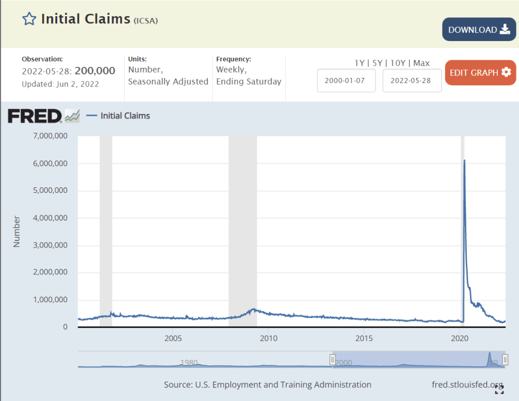Select the 10Y date range
The image size is (519, 401).
pos(398,63)
